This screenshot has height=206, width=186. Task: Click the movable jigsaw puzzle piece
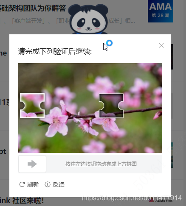[x=32, y=106]
